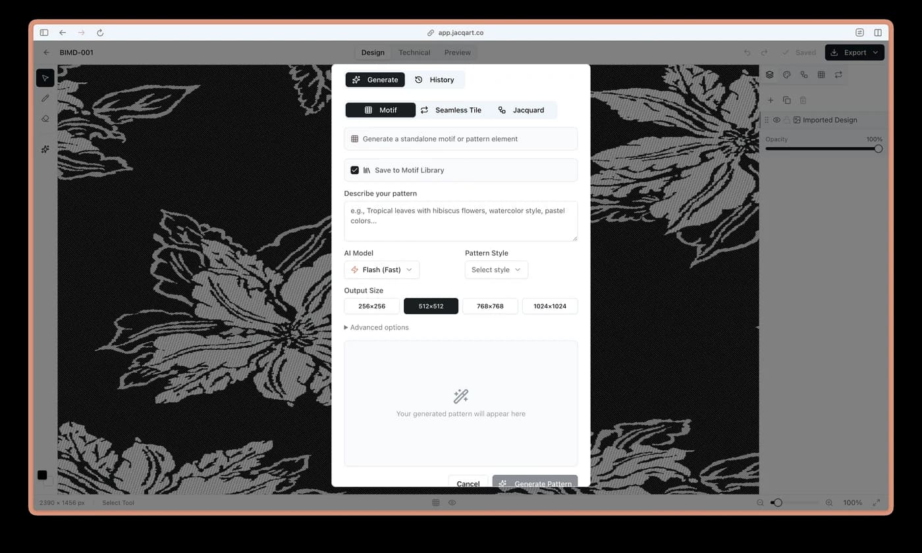The image size is (922, 553).
Task: Switch to the Seamless Tile mode tab
Action: 451,110
